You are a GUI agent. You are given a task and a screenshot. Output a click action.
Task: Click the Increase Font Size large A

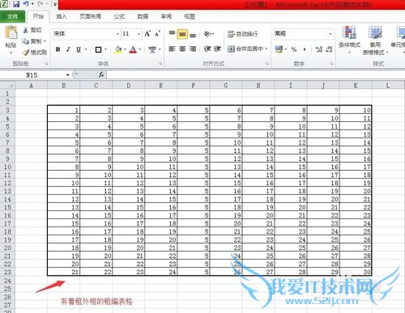point(147,34)
